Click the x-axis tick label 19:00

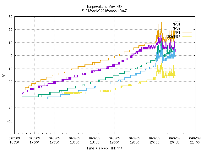pos(114,142)
